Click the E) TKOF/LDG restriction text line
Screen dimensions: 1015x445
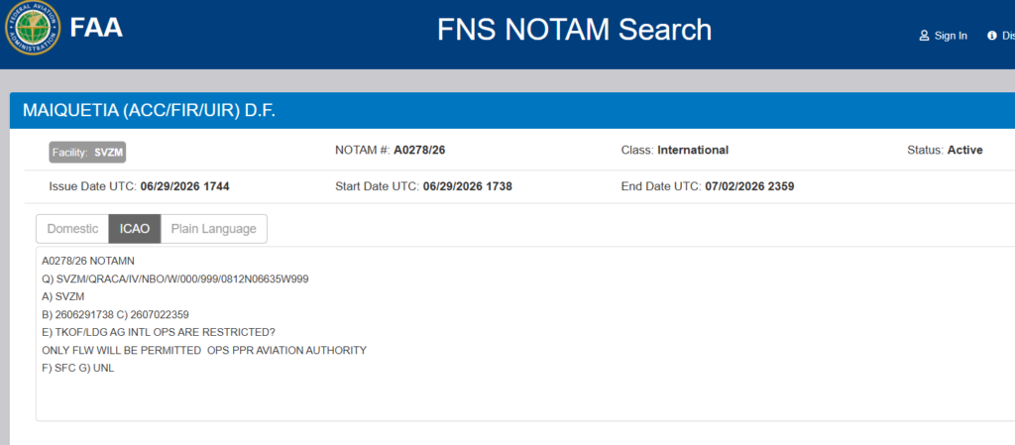[159, 332]
